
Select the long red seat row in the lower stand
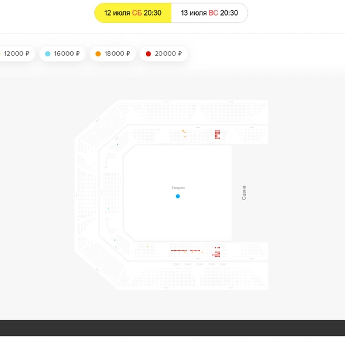coord(179,251)
